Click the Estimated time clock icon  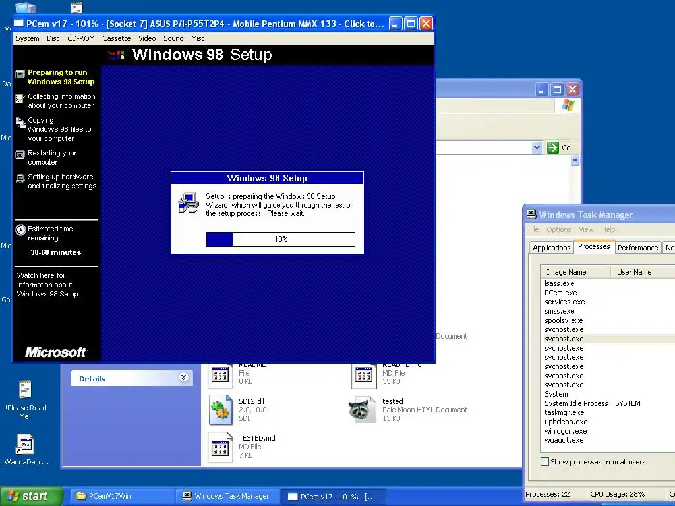click(x=20, y=230)
